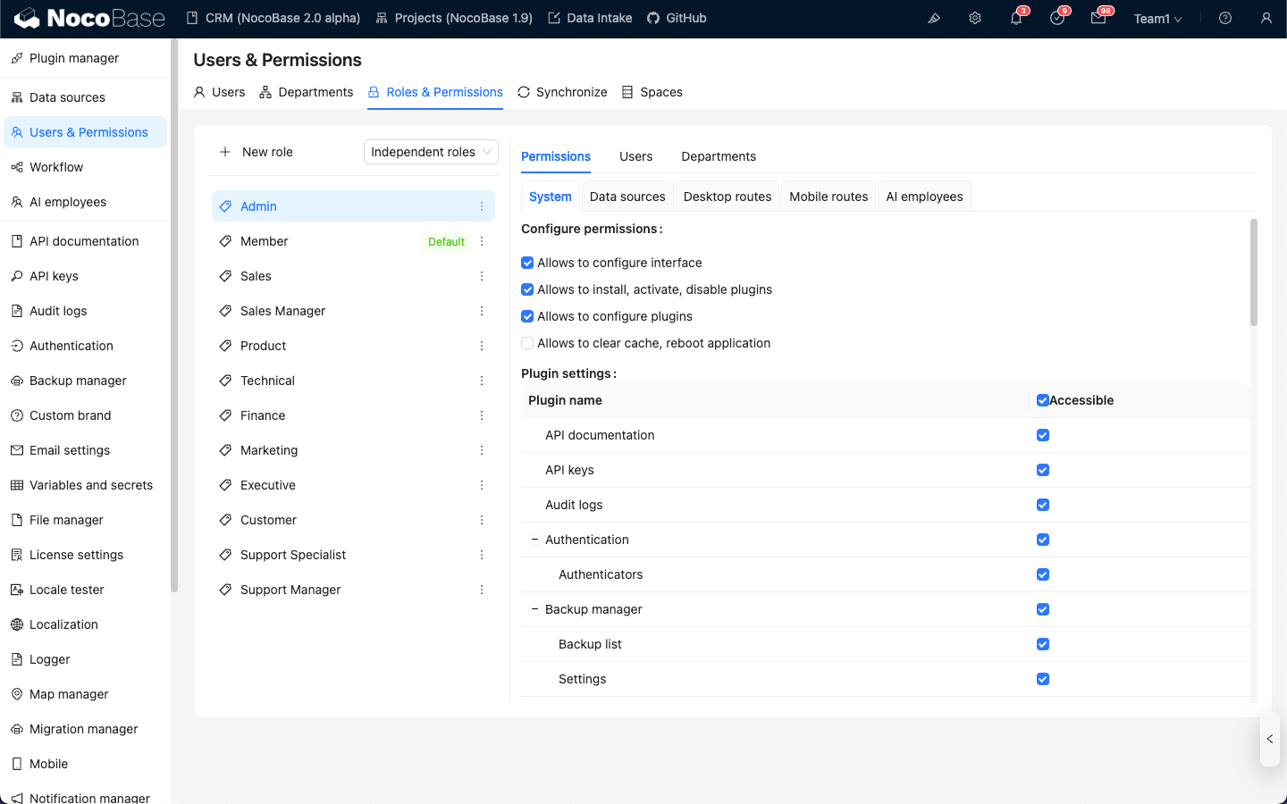Screen dimensions: 1287x804
Task: Click the New role button
Action: [257, 152]
